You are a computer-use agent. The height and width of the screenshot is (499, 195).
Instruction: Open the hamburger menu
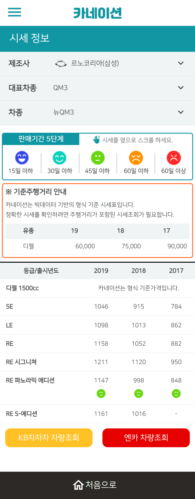coord(14,12)
